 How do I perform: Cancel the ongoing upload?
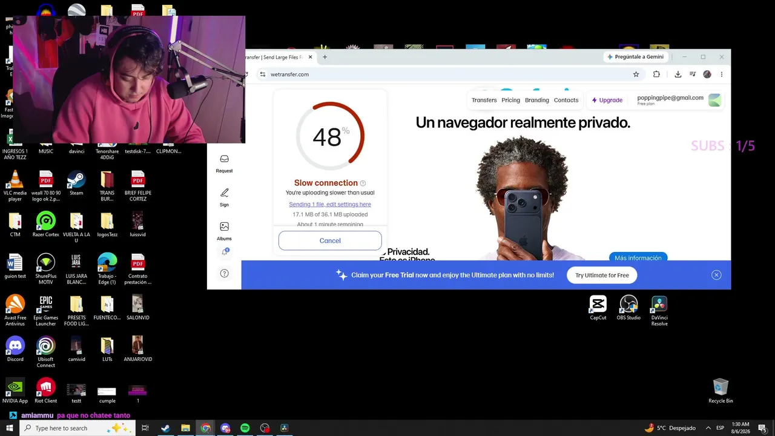pyautogui.click(x=330, y=240)
